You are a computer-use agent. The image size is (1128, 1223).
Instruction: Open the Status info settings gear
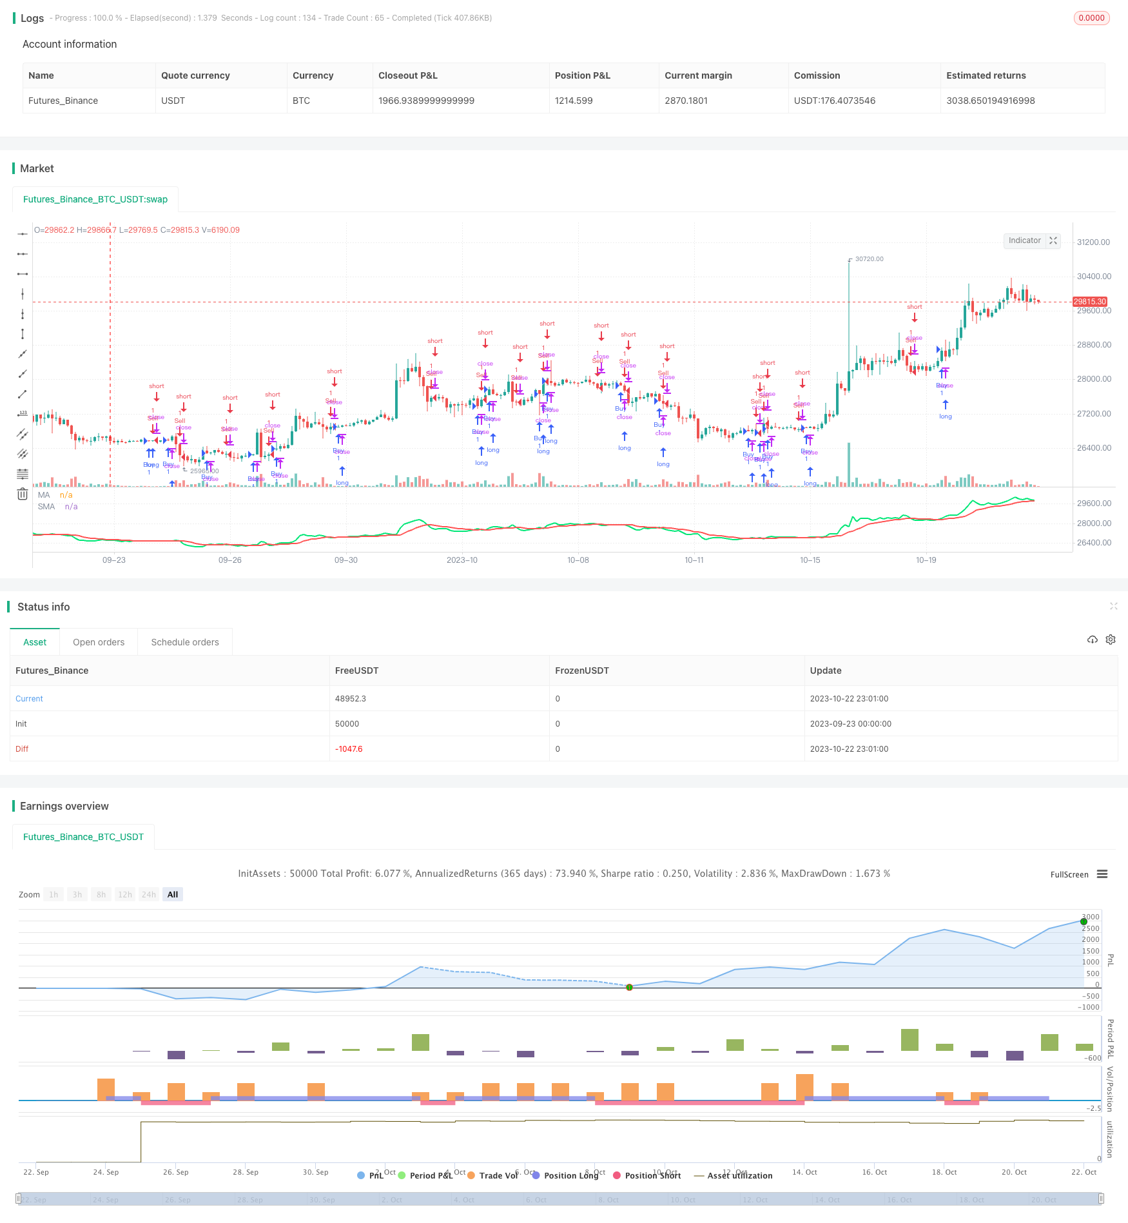1111,640
